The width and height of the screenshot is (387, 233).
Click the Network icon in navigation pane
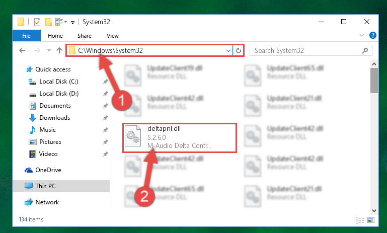pyautogui.click(x=29, y=202)
